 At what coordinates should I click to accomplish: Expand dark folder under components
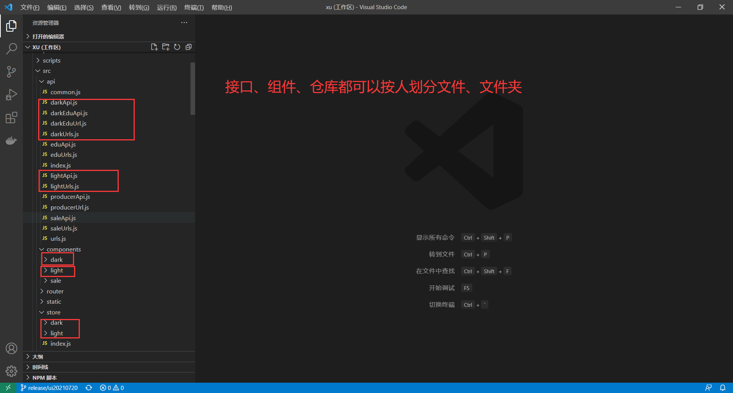pyautogui.click(x=109, y=259)
